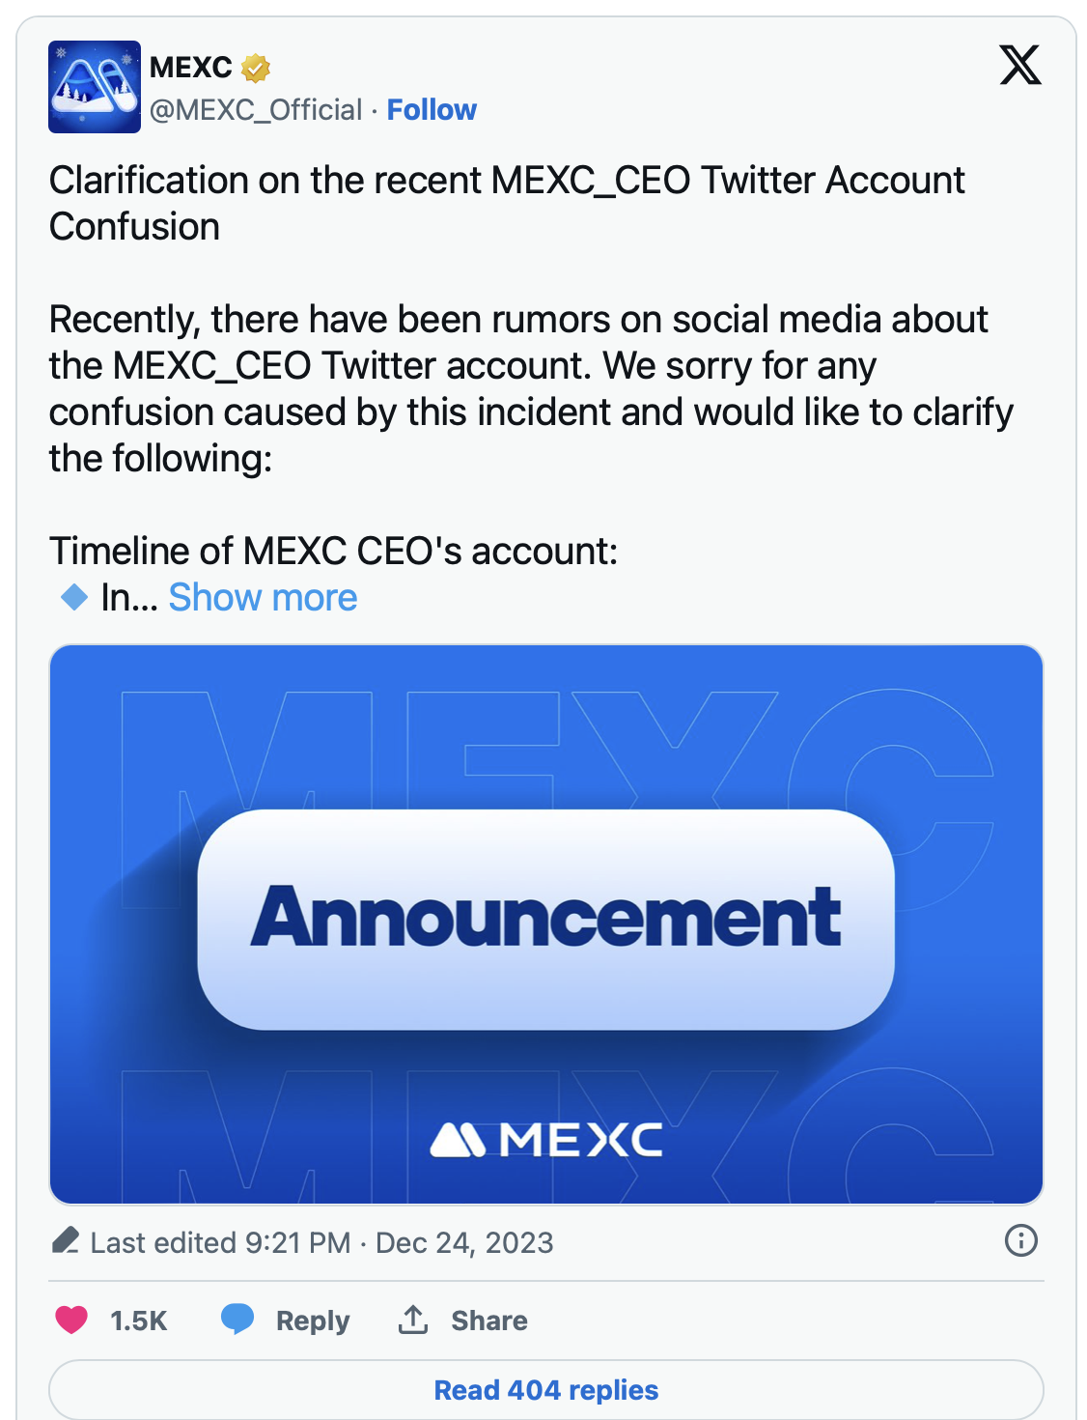Click the share upload arrow icon

(x=413, y=1319)
